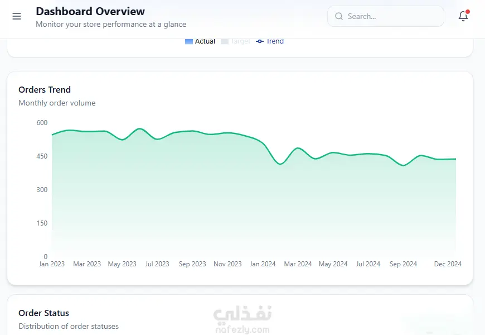Click the search magnifier icon
485x335 pixels.
coord(339,16)
